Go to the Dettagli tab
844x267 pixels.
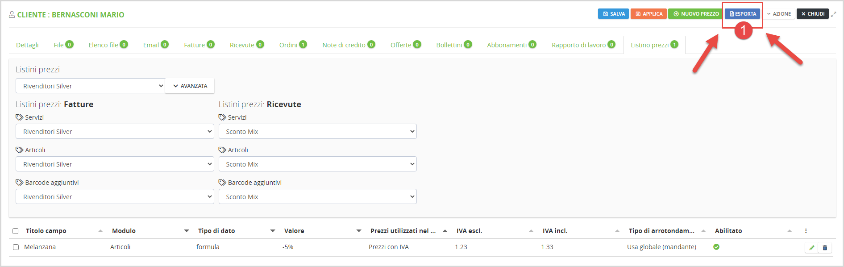(27, 45)
